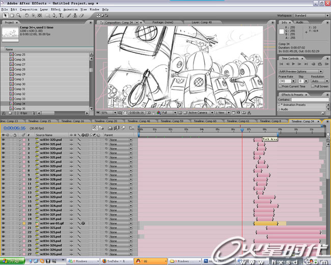Click the local axis mode icon
The height and width of the screenshot is (265, 331).
click(x=98, y=15)
